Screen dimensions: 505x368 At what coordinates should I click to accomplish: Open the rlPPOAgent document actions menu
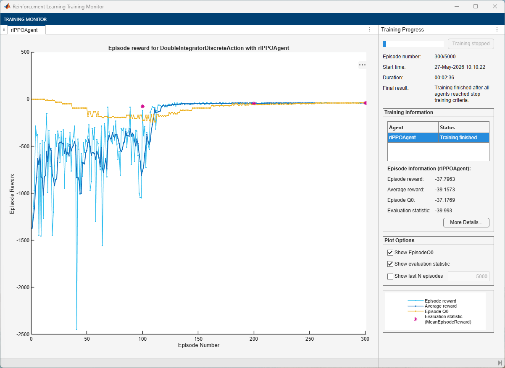click(369, 29)
